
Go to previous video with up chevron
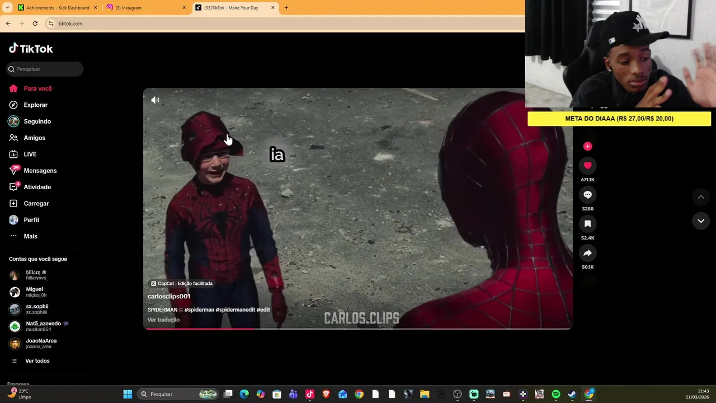click(701, 197)
